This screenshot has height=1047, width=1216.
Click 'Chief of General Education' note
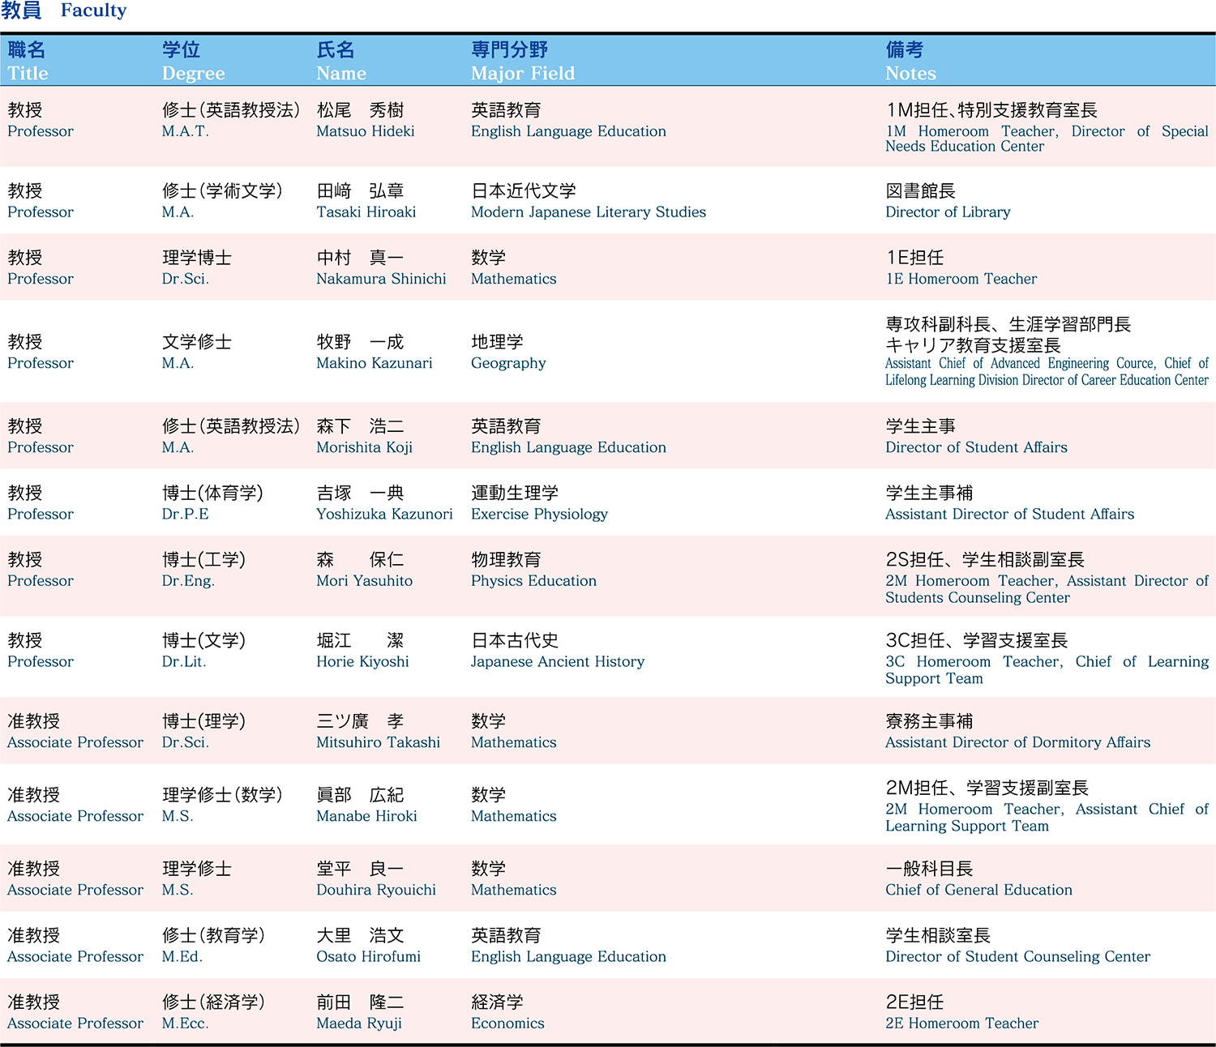coord(978,890)
